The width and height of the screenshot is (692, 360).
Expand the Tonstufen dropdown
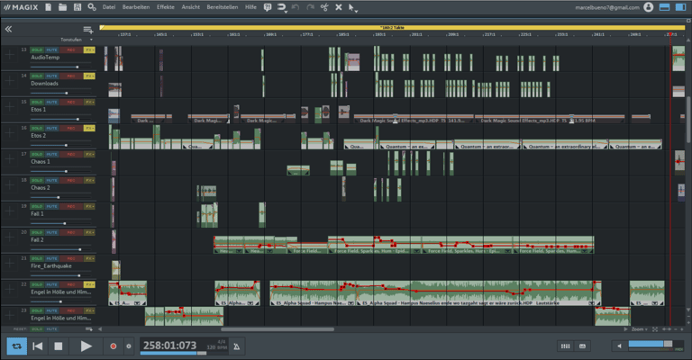click(x=91, y=40)
